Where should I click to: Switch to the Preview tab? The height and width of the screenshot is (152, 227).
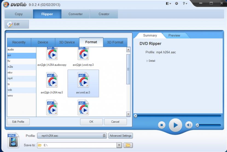pos(174,35)
